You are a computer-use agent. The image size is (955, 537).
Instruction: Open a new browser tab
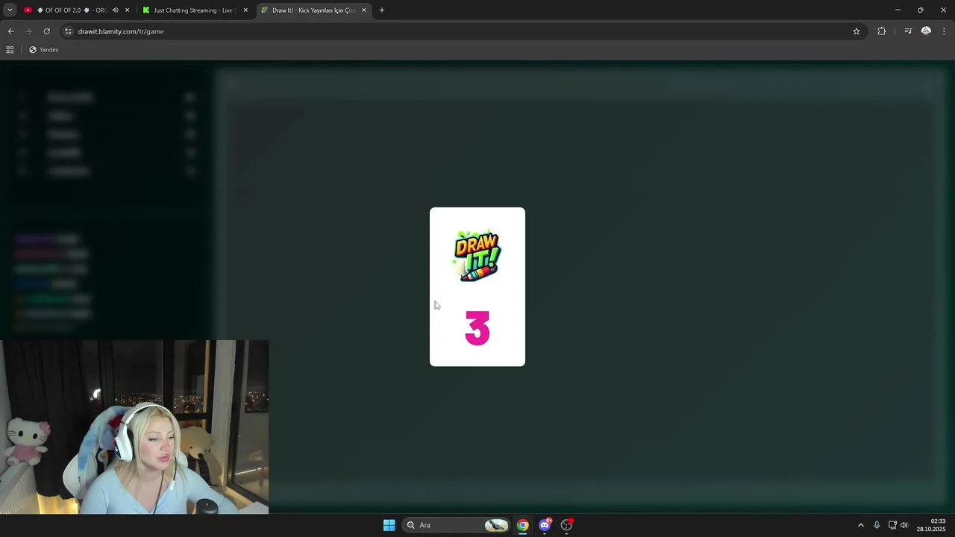pyautogui.click(x=382, y=10)
